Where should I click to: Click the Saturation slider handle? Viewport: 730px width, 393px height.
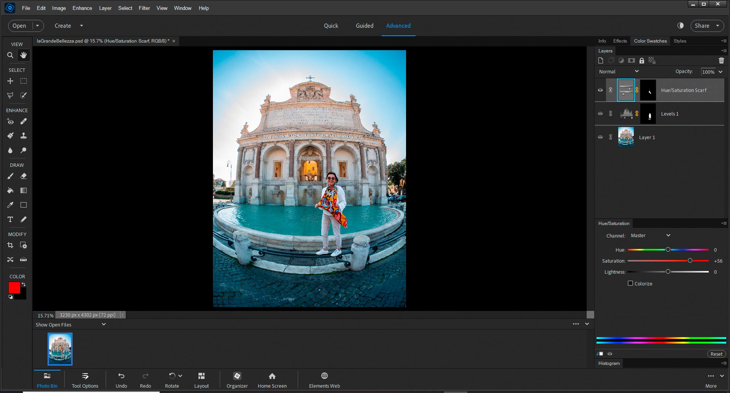point(690,261)
